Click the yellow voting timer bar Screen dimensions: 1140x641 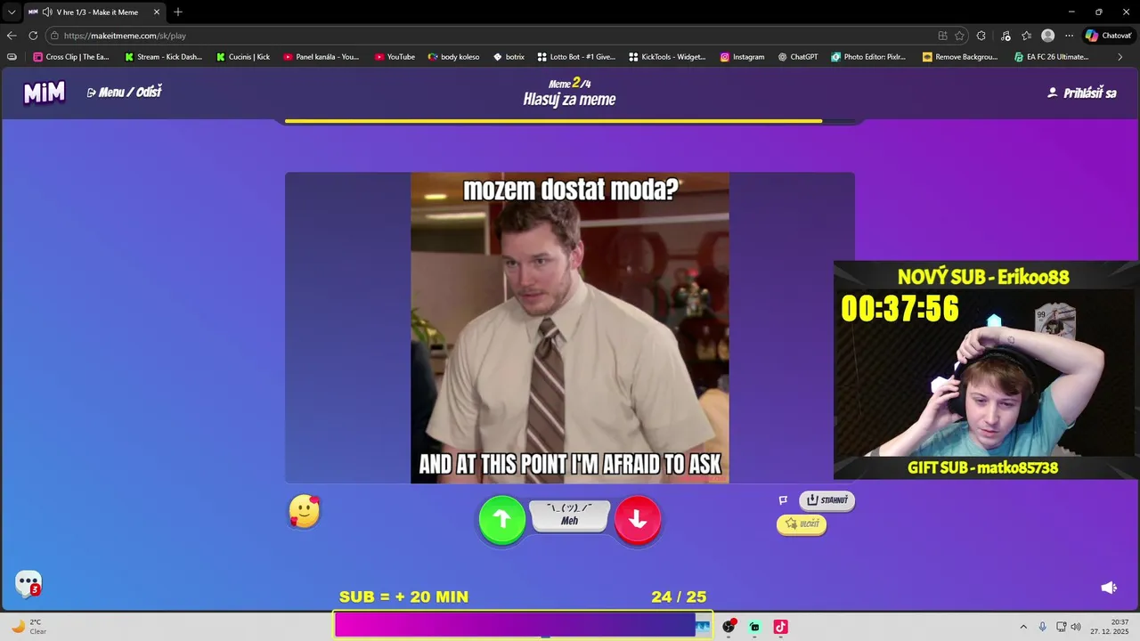[554, 121]
